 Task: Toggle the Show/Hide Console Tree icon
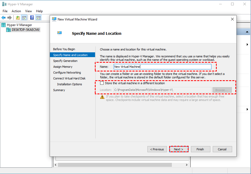coord(24,18)
